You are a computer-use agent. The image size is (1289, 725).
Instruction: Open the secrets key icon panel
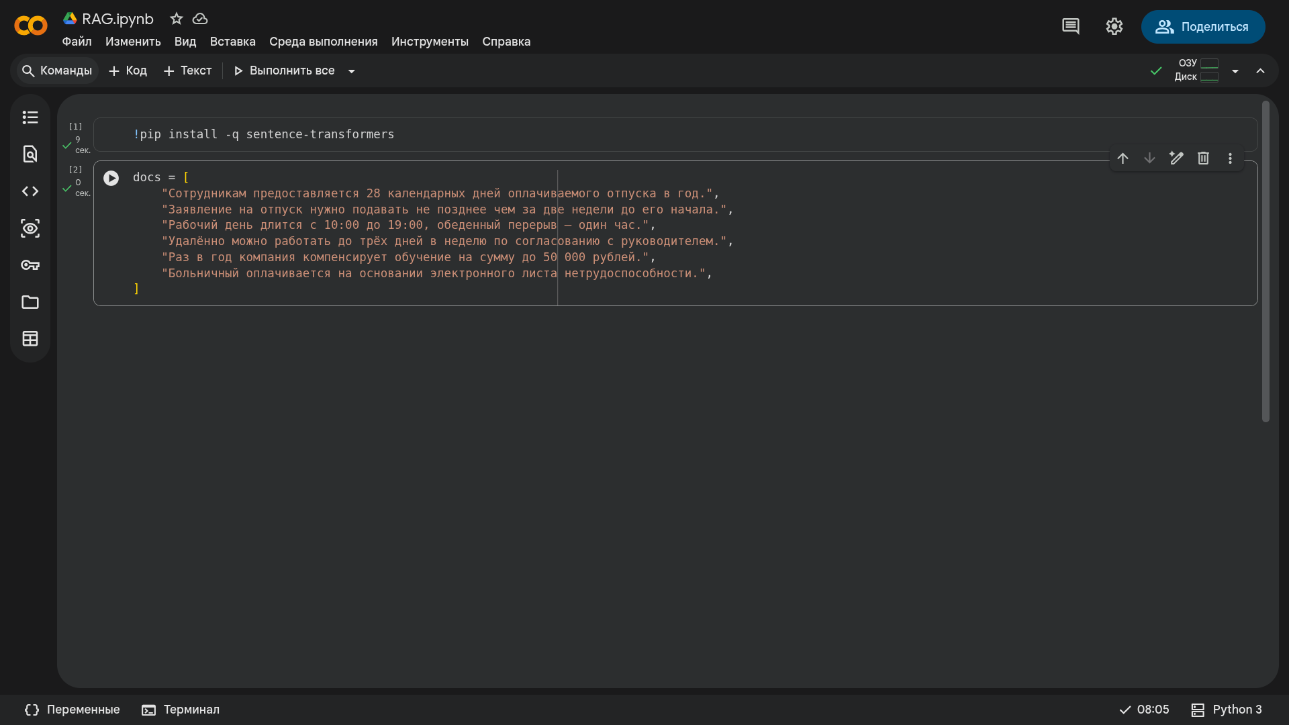pos(30,265)
